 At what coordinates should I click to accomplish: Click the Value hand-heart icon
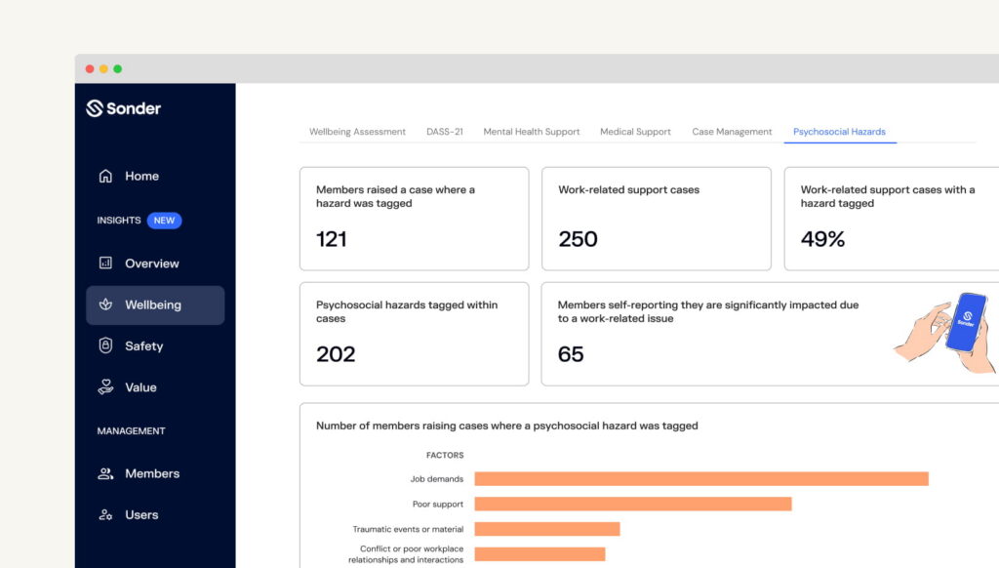(105, 387)
